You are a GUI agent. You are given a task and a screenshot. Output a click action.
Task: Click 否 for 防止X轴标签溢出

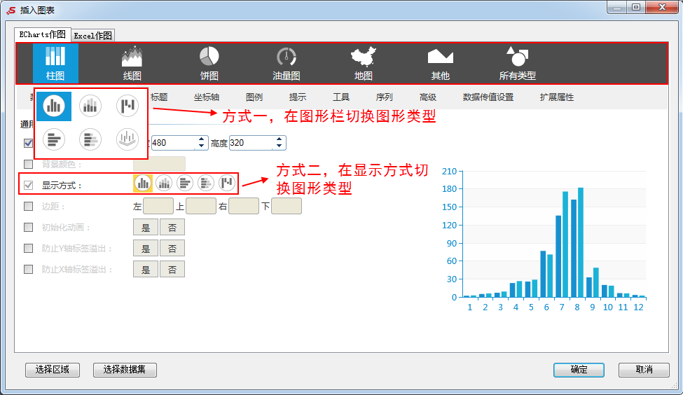[172, 269]
